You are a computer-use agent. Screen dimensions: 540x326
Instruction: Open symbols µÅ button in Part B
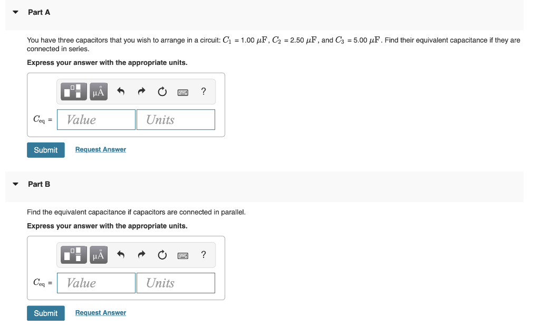pos(99,255)
